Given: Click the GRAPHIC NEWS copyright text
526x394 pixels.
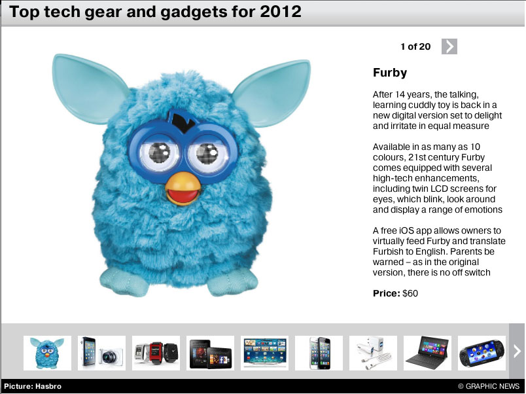Looking at the screenshot, I should click(489, 386).
